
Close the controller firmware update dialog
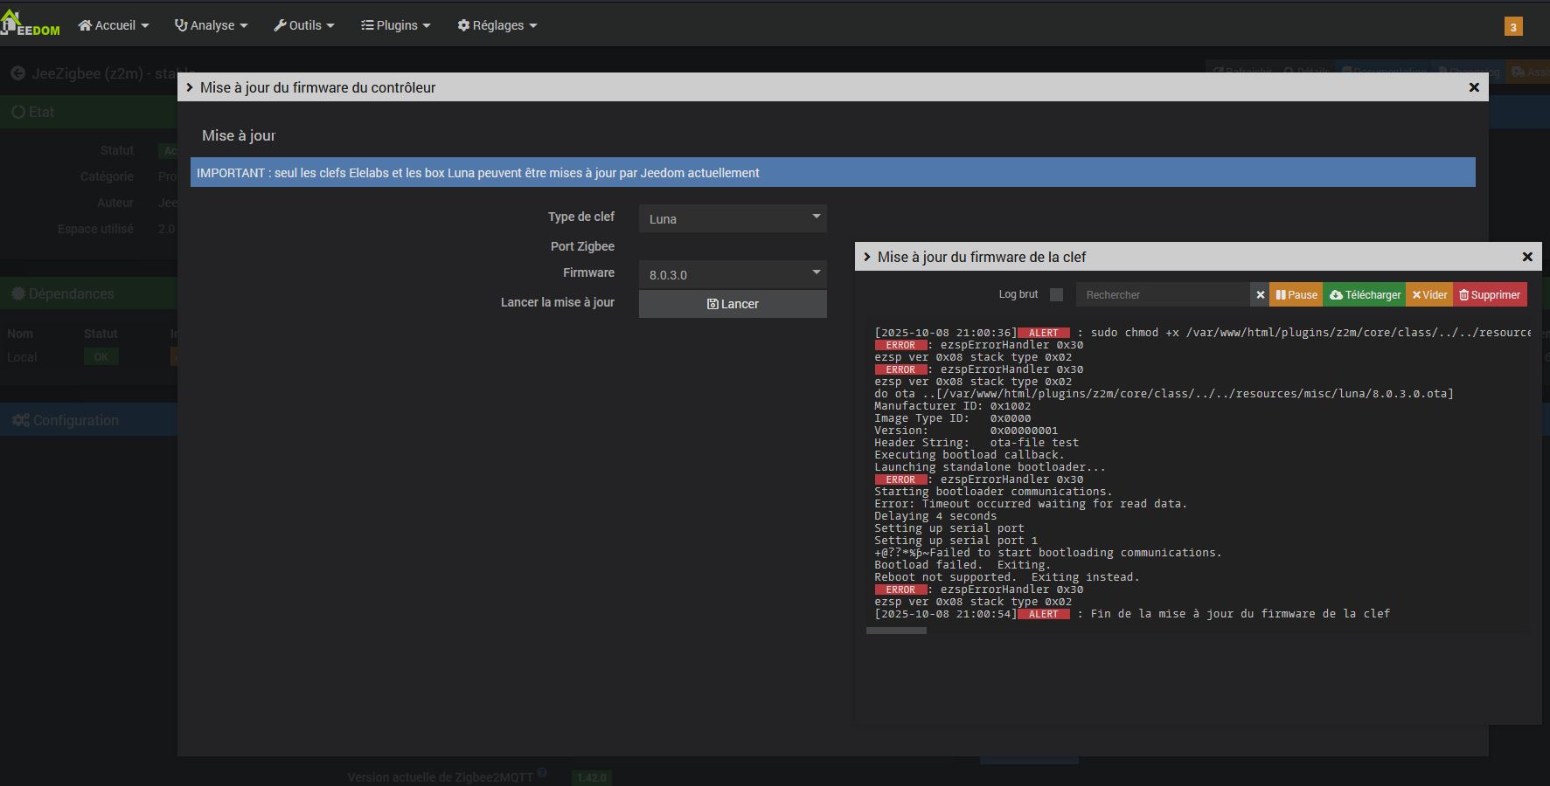[x=1474, y=87]
